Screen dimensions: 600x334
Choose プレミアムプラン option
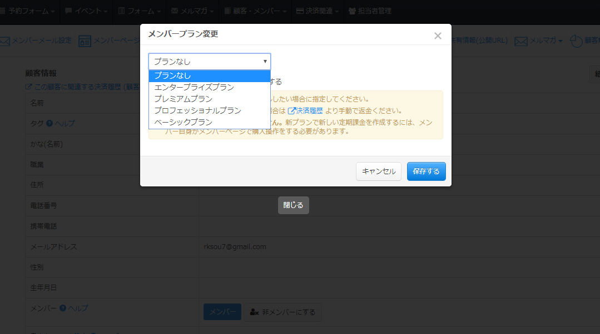coord(183,99)
